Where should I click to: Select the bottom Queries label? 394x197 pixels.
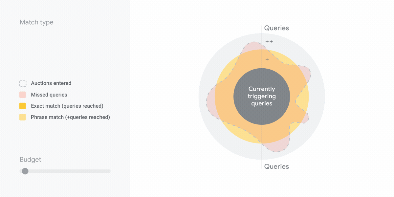coord(277,166)
